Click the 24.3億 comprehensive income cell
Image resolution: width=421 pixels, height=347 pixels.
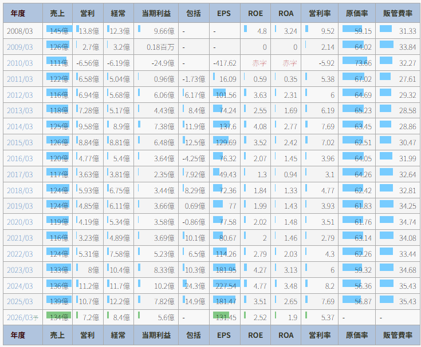click(x=194, y=285)
